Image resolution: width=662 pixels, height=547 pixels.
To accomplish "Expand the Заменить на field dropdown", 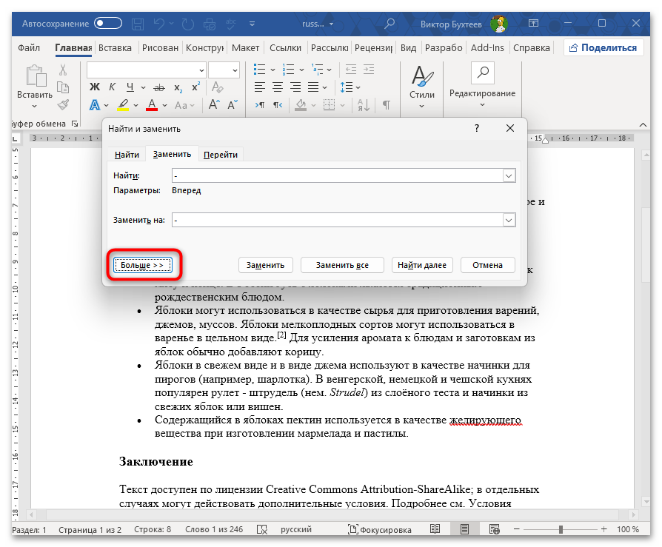I will tap(509, 220).
